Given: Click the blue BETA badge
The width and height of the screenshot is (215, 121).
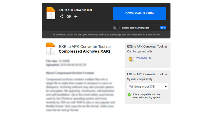Looking at the screenshot, I should (163, 28).
